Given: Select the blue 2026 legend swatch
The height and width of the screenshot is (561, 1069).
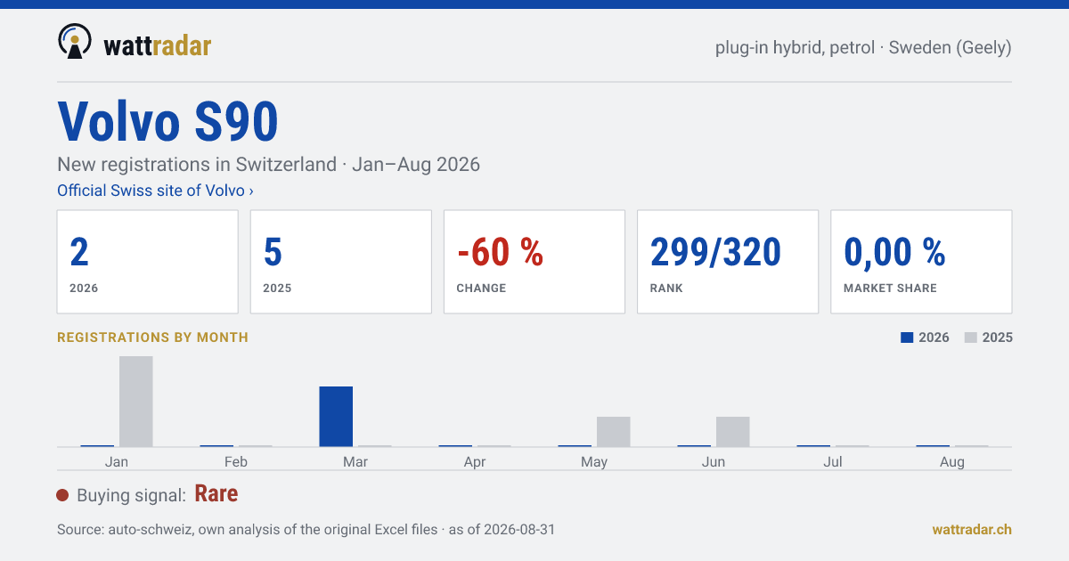Looking at the screenshot, I should 908,337.
